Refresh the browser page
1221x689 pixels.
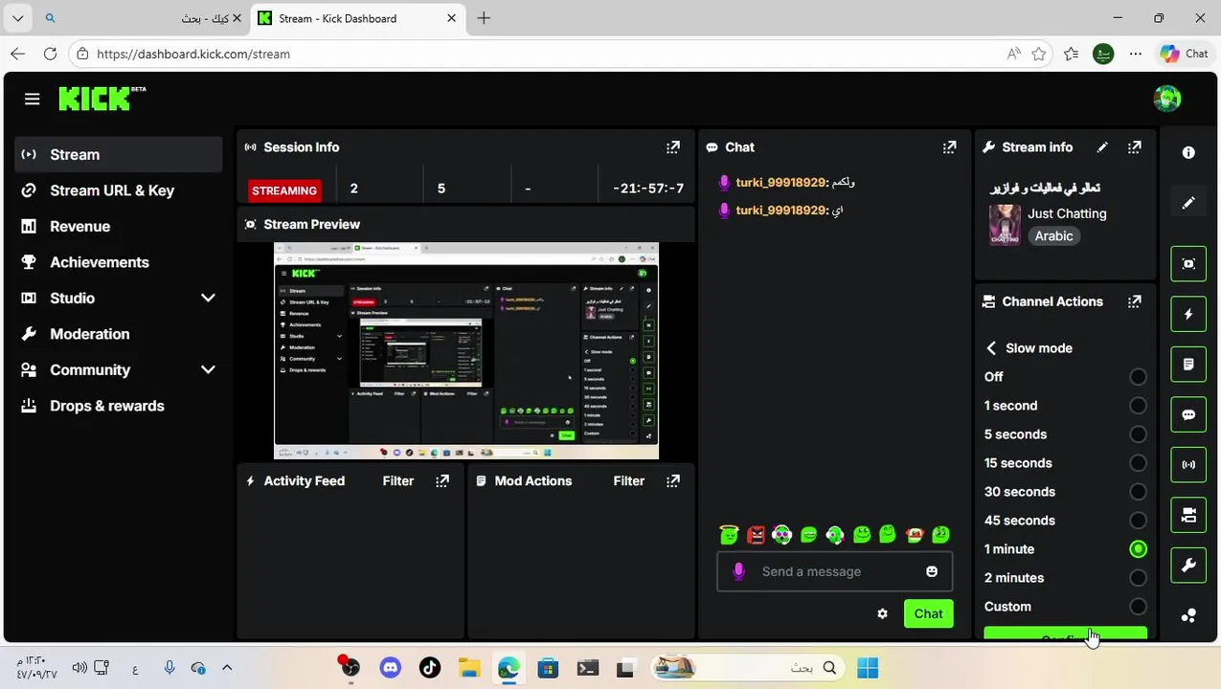pyautogui.click(x=50, y=54)
